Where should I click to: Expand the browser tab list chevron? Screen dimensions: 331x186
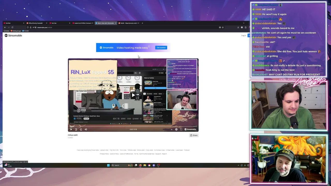[x=244, y=23]
